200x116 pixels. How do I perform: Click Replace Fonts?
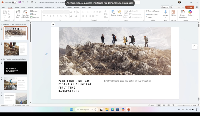click(x=152, y=14)
